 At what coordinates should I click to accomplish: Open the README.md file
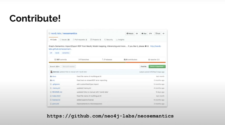(57, 92)
